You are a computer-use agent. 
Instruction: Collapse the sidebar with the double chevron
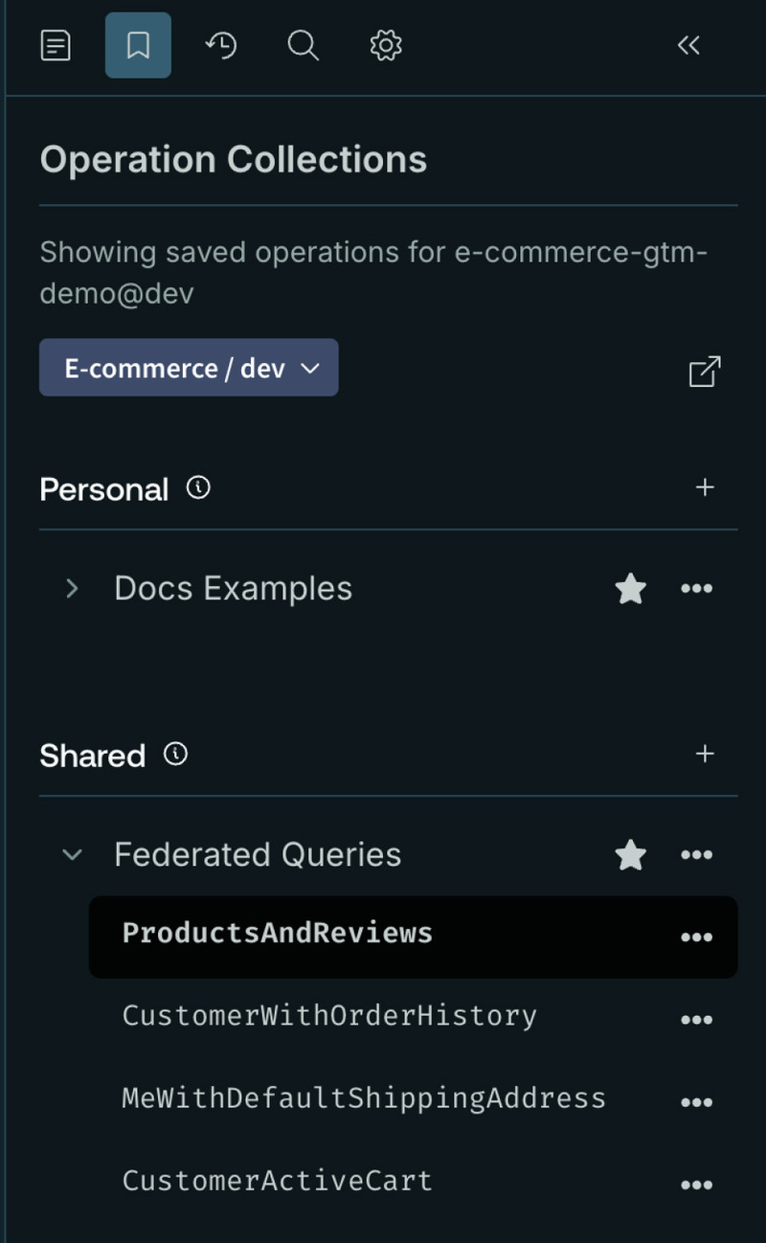tap(688, 45)
